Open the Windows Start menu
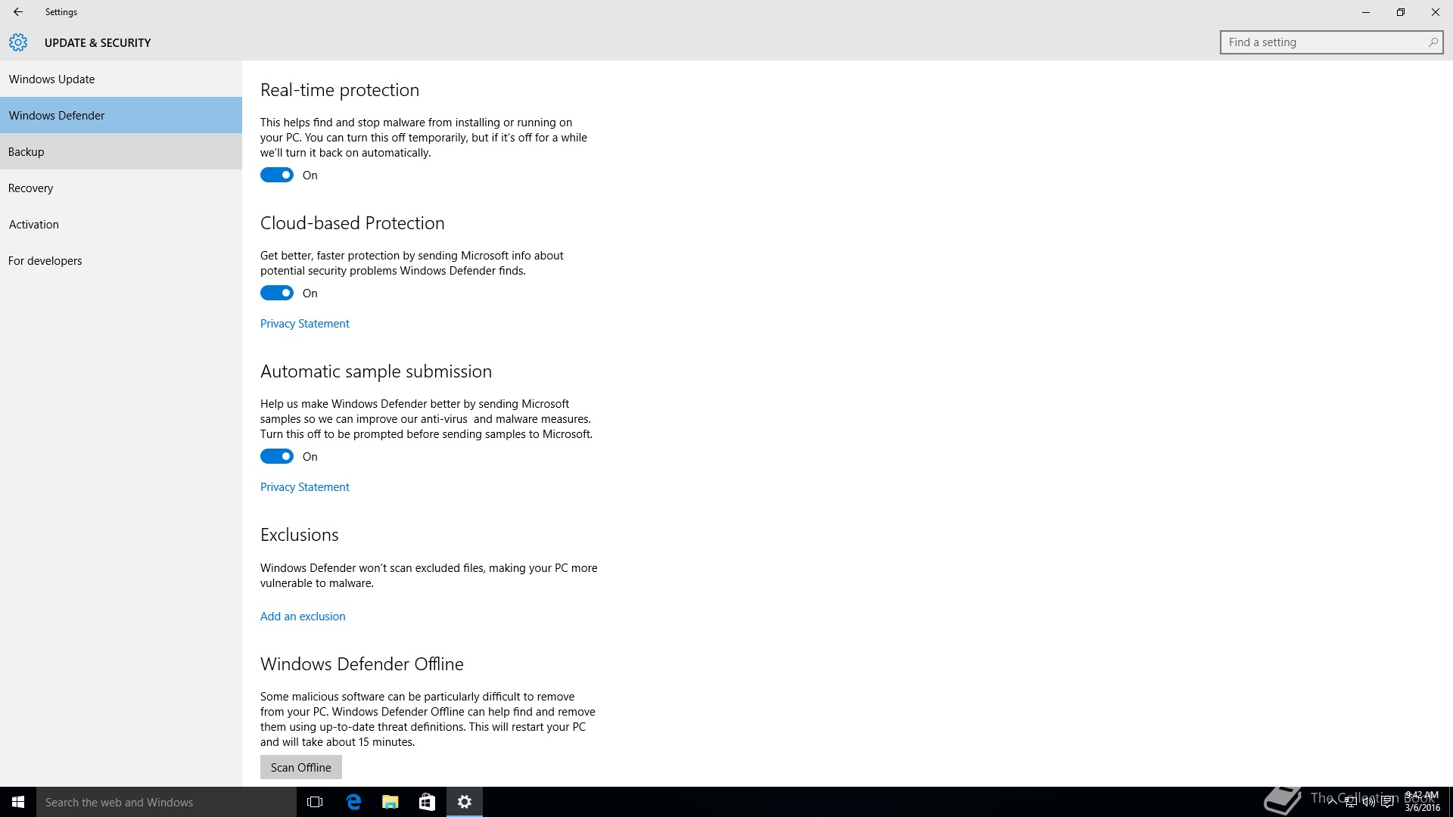Viewport: 1453px width, 817px height. (x=18, y=802)
